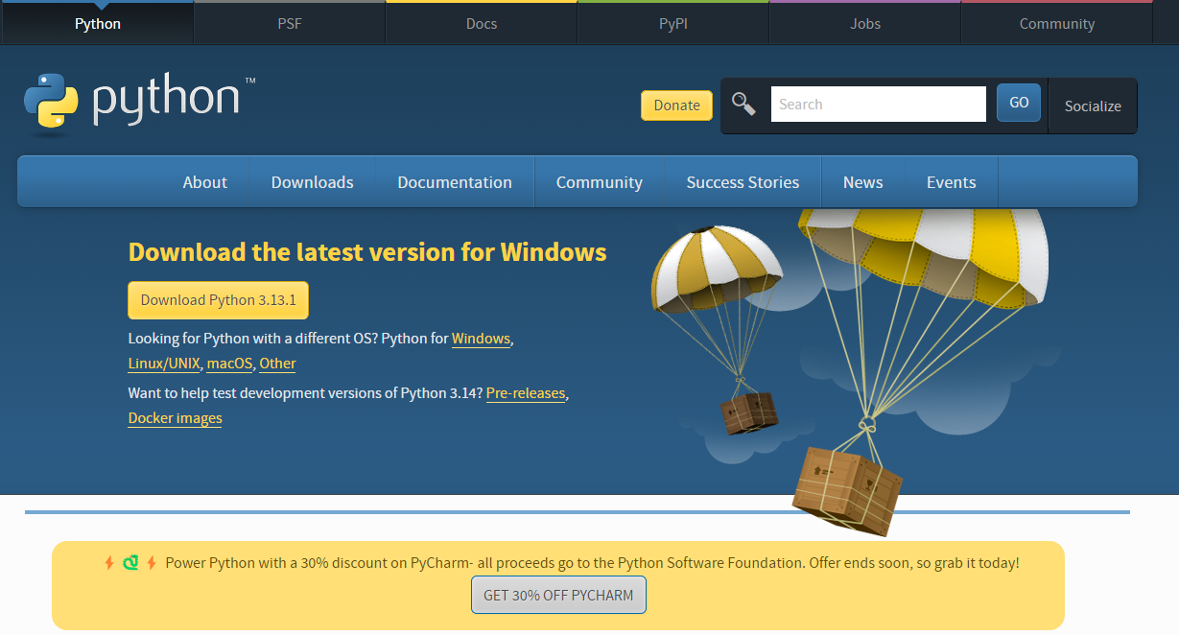Open the News navigation menu
Viewport: 1179px width, 635px height.
click(x=863, y=182)
